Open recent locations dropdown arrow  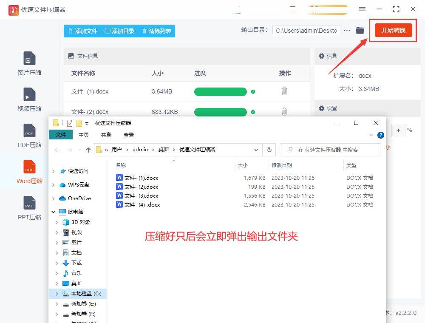coord(79,150)
